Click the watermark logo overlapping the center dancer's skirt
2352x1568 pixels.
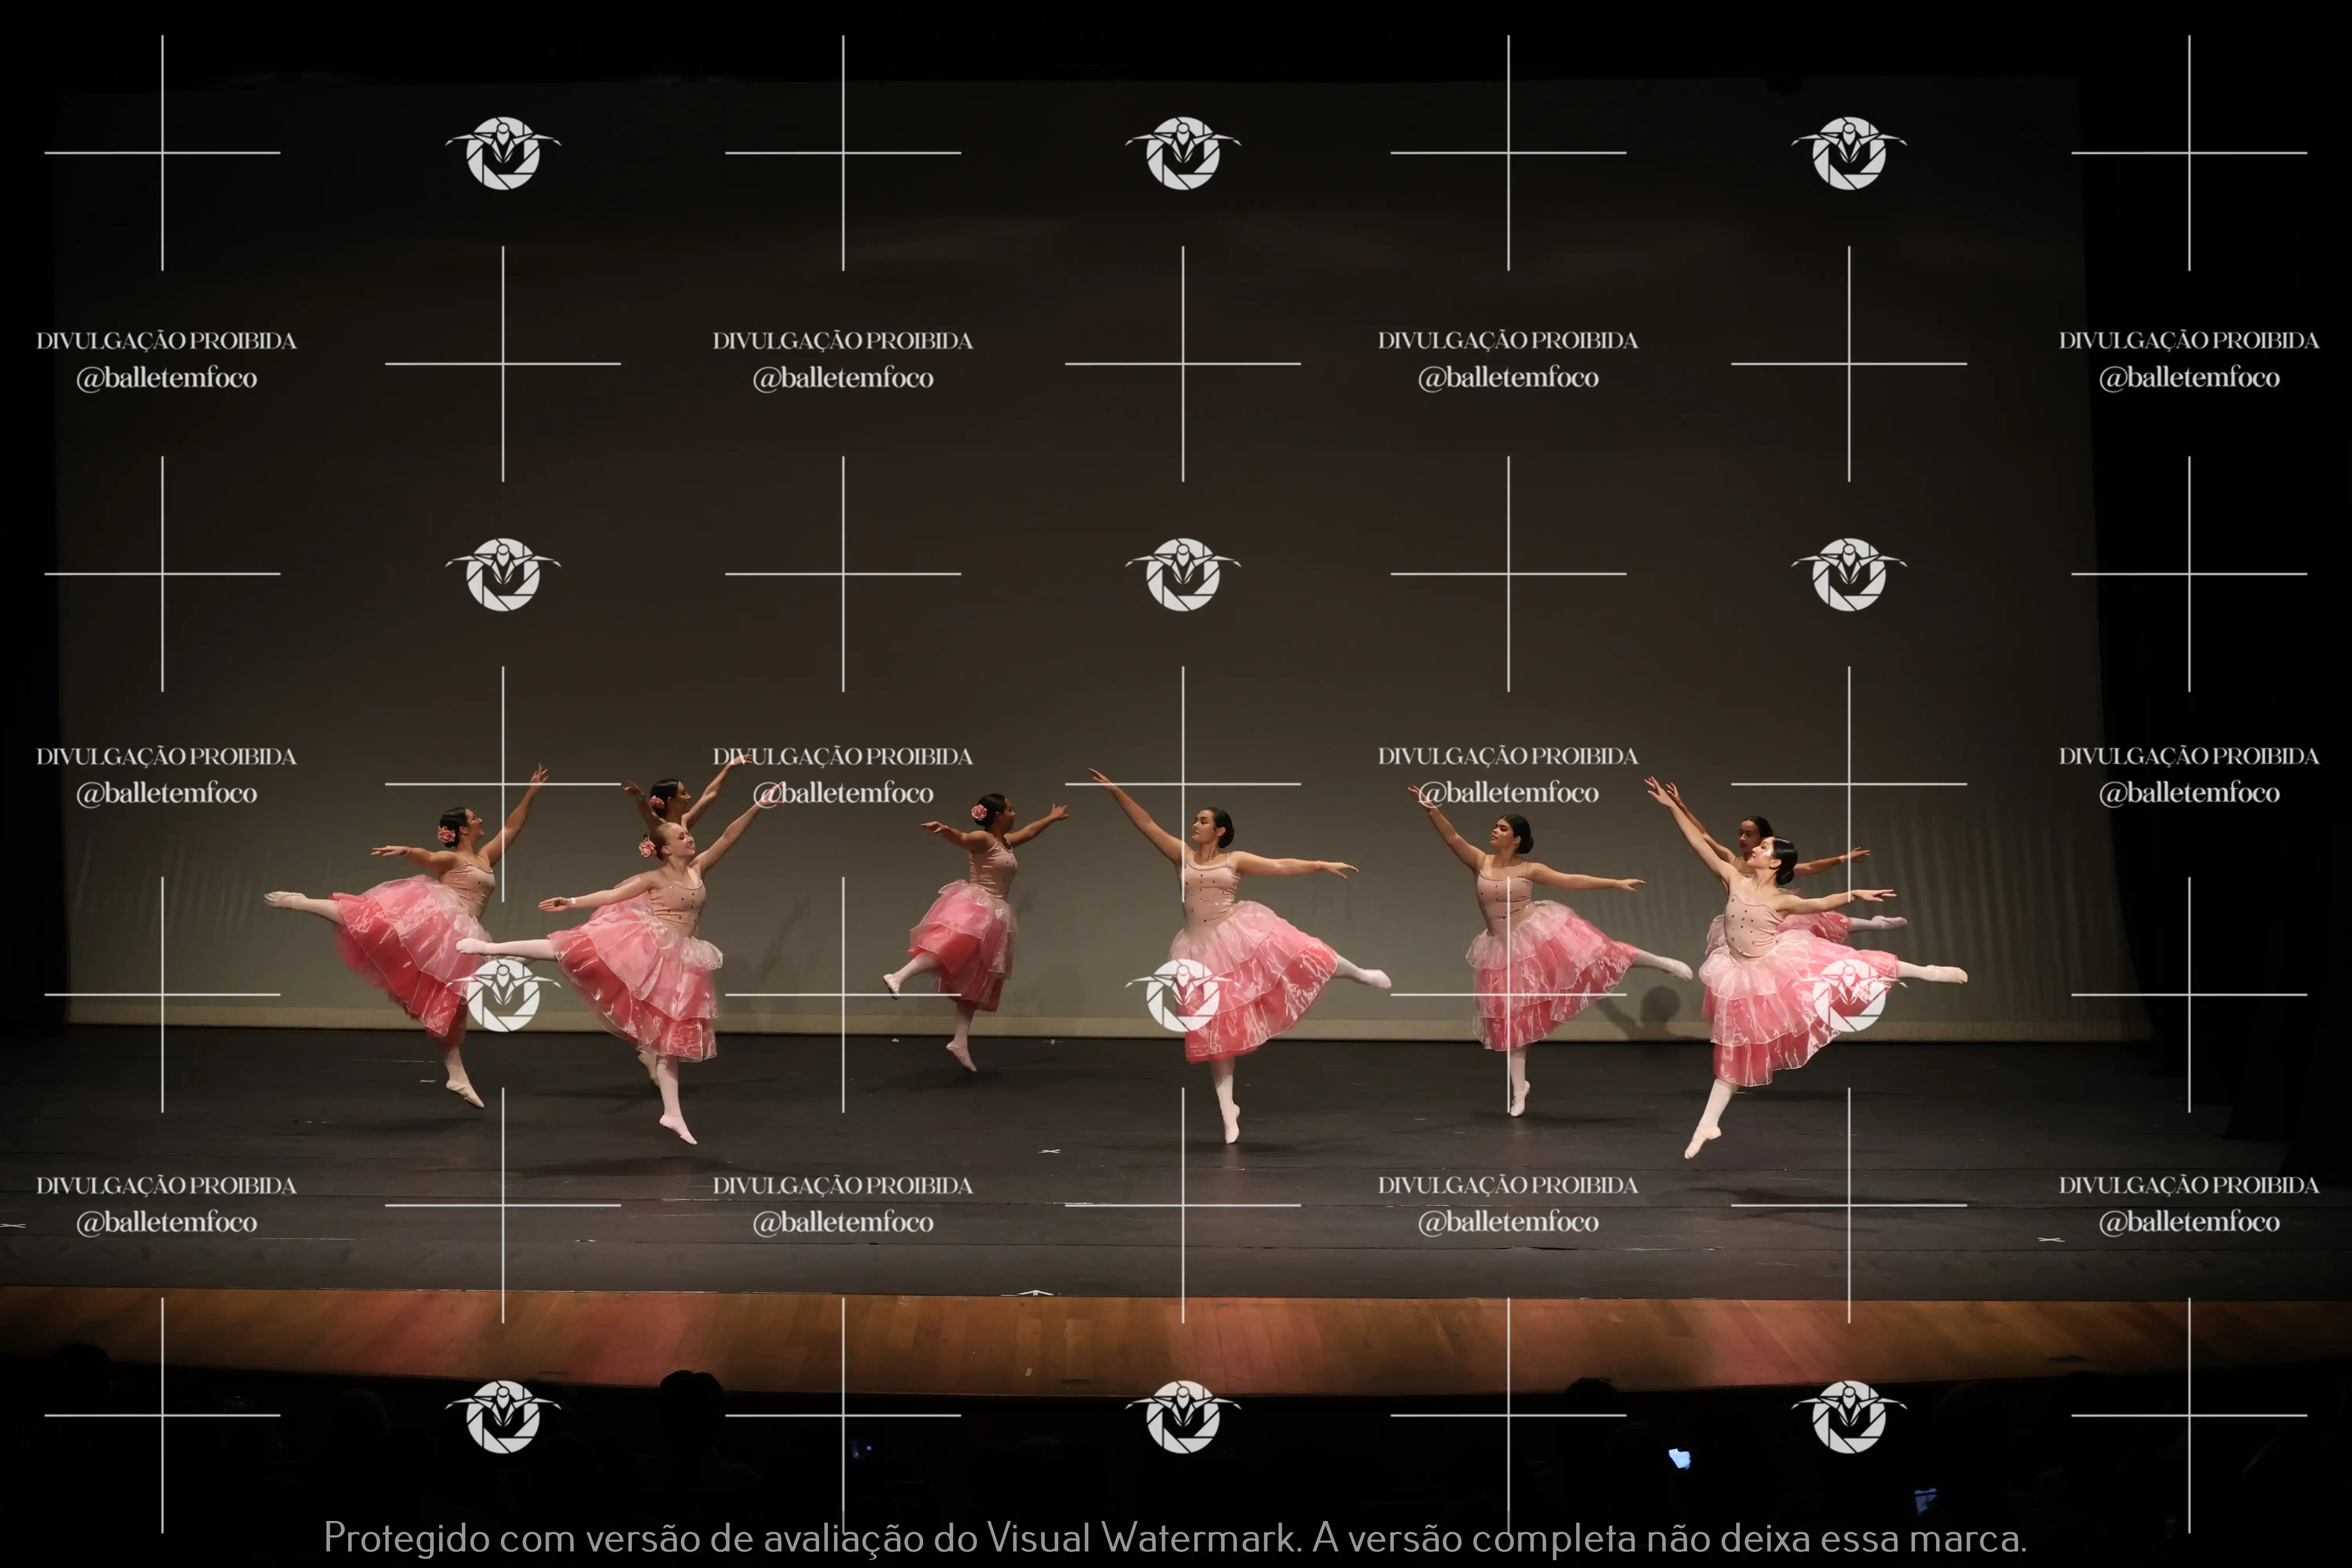[x=1183, y=995]
